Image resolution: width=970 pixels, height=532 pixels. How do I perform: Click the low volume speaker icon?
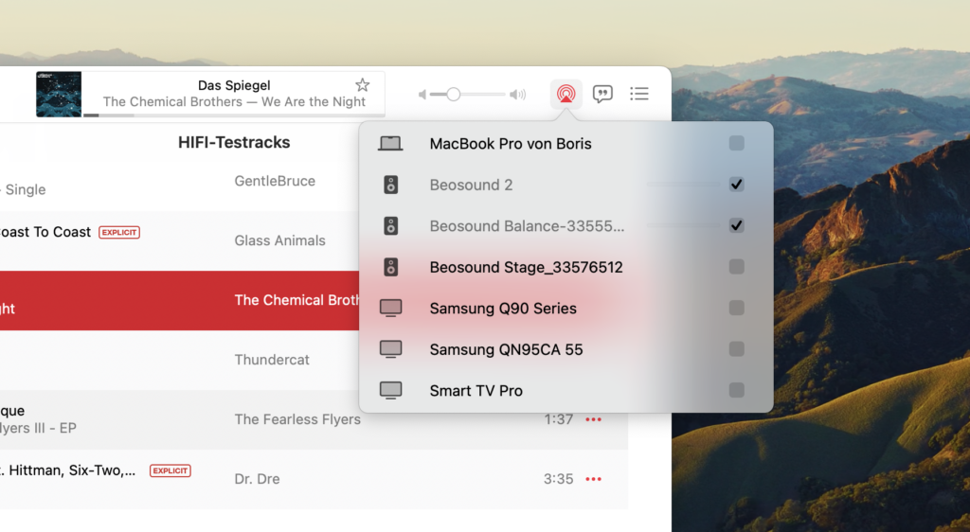point(422,95)
